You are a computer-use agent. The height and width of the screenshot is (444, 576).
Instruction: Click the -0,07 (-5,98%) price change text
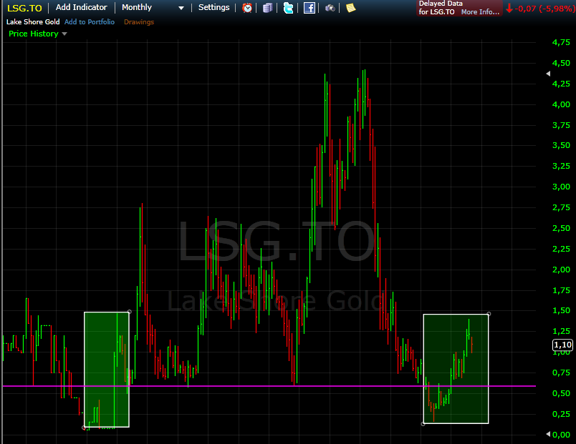coord(544,9)
